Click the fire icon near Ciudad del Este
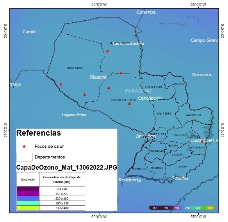This screenshot has width=228, height=222. pyautogui.click(x=202, y=141)
